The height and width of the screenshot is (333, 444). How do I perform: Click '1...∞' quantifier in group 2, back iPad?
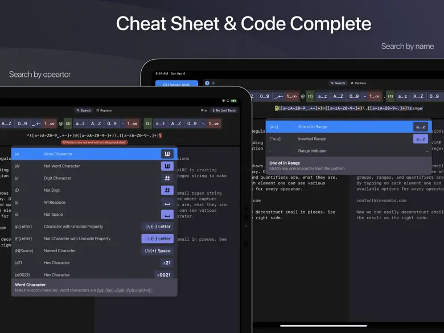click(375, 96)
